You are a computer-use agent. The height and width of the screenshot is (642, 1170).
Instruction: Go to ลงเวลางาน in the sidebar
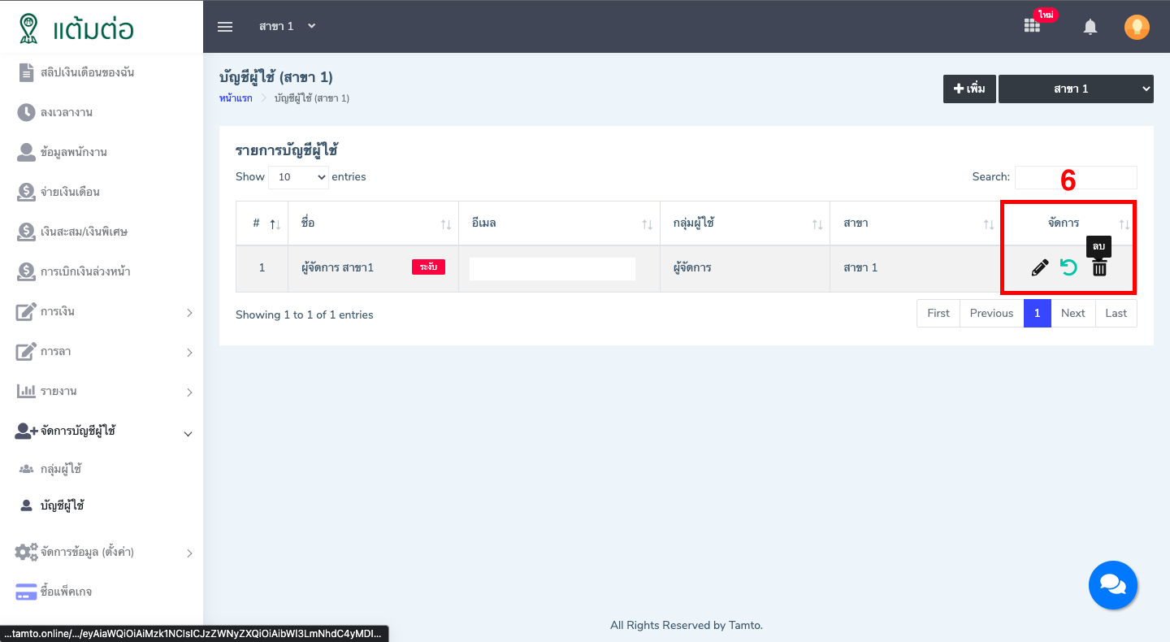tap(66, 112)
